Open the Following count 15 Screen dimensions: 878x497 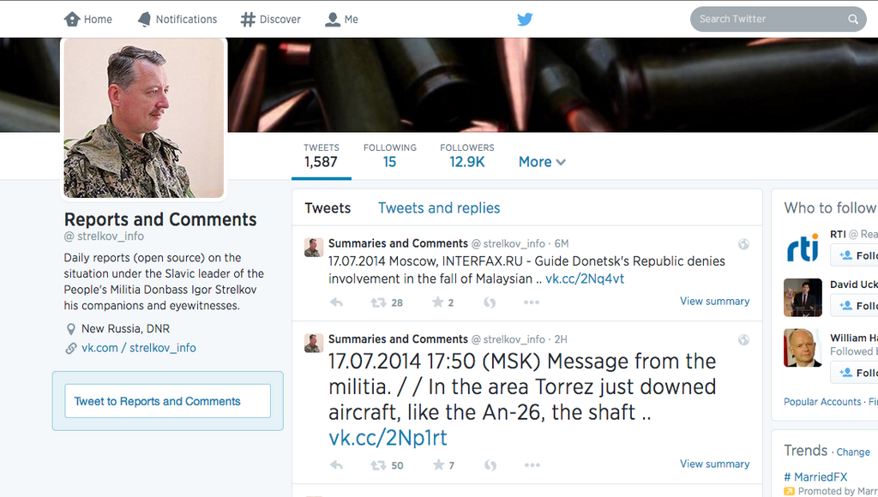pos(390,156)
